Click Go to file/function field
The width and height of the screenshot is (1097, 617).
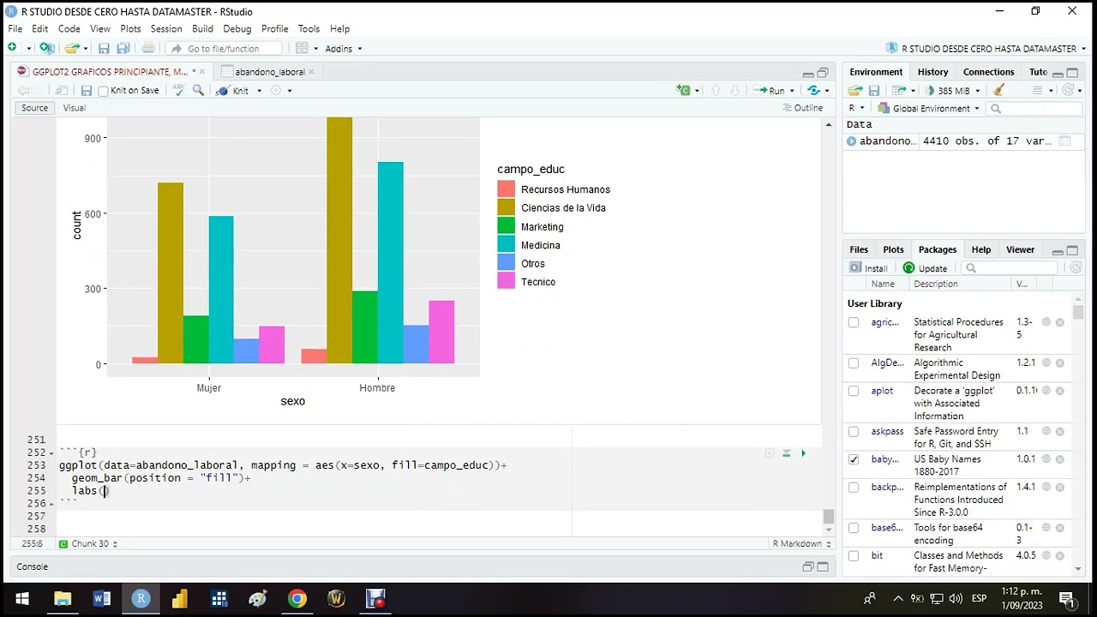223,49
